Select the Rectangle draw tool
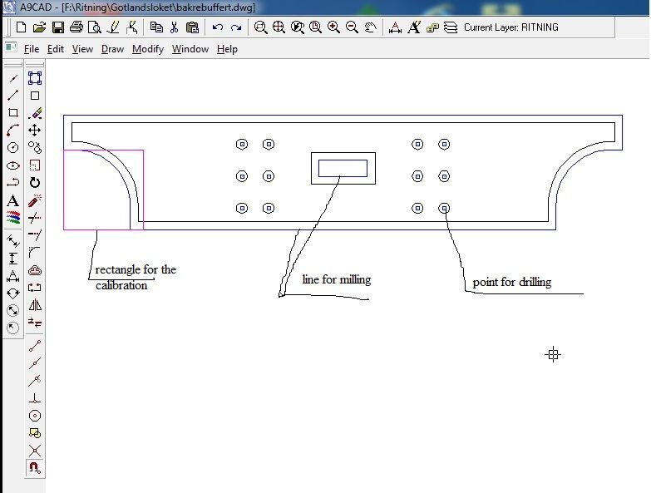651x493 pixels. coord(13,113)
